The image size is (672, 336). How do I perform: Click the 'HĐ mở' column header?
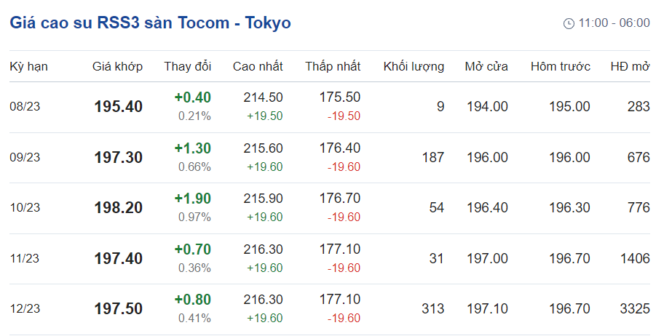pos(630,67)
